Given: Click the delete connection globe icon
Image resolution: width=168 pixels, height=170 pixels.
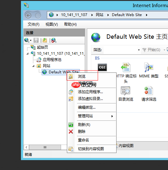Looking at the screenshot, I should (x=54, y=40).
